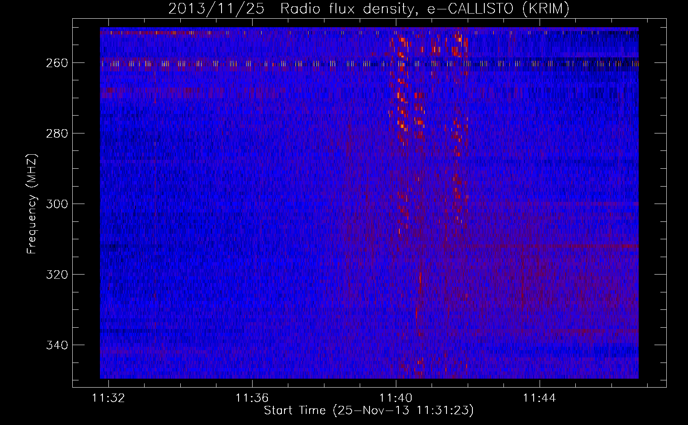Click the 280 frequency tick label
The width and height of the screenshot is (688, 425).
(x=57, y=133)
